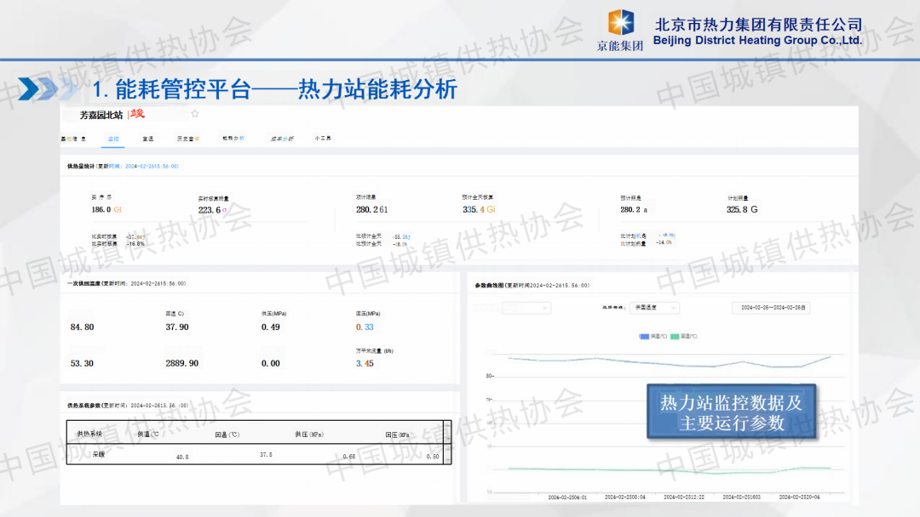Go to the 历史查询 tab

(187, 138)
